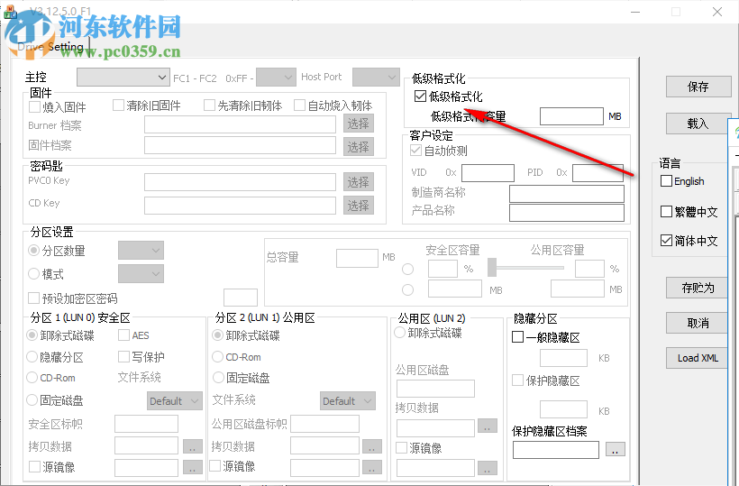This screenshot has width=739, height=486.
Task: Click the 取消 cancel button
Action: pos(698,323)
